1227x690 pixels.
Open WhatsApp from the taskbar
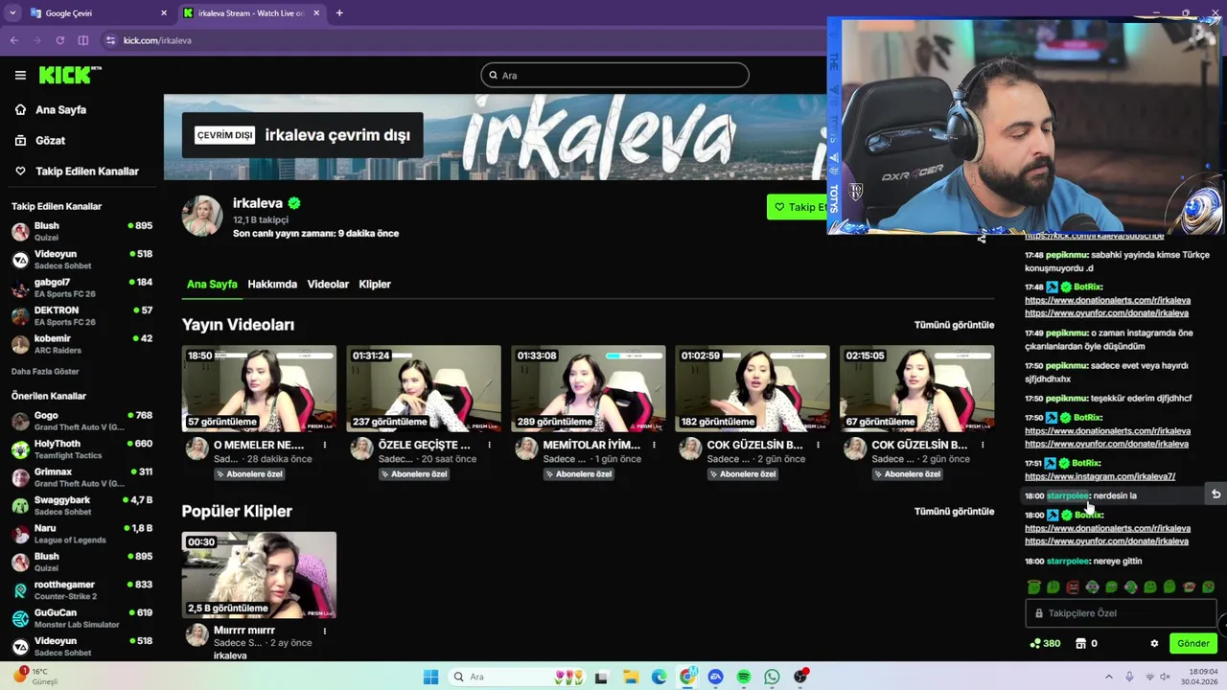(x=773, y=677)
